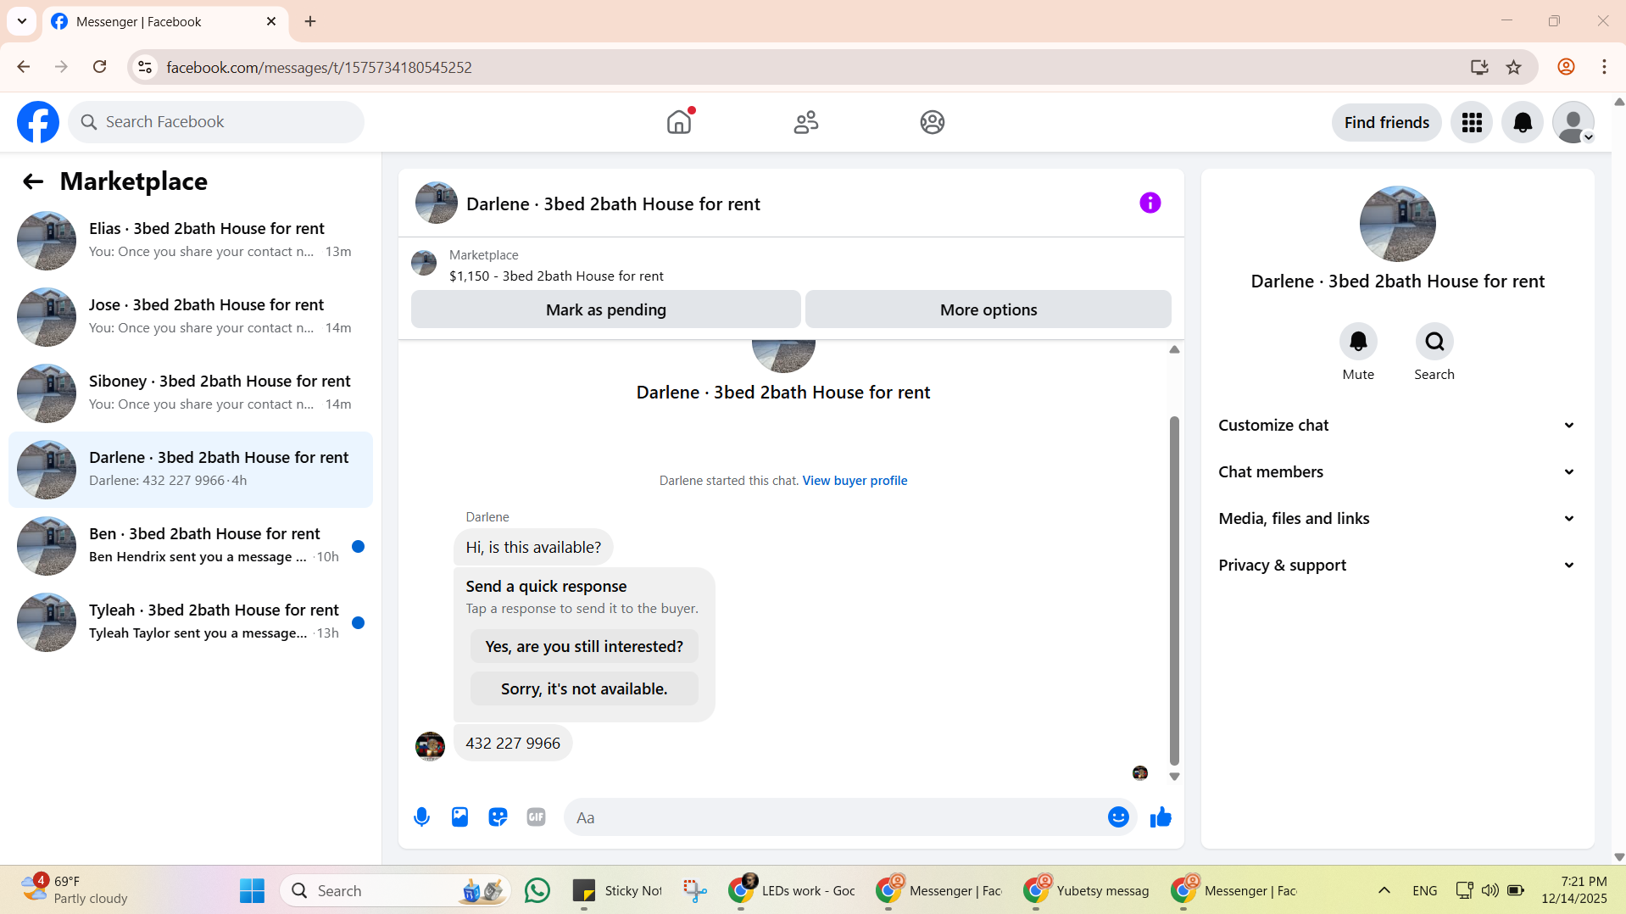
Task: Bookmark this page with the star icon
Action: (1513, 67)
